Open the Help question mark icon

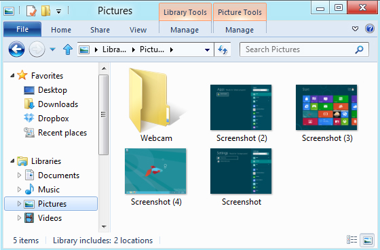click(x=370, y=29)
